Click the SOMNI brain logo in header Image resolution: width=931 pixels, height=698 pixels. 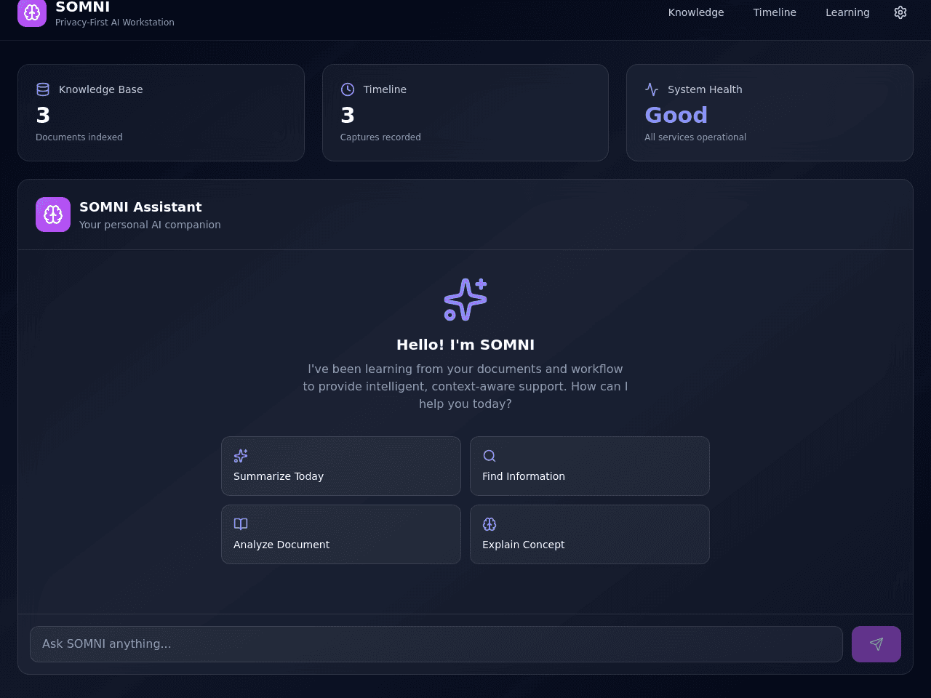coord(32,12)
